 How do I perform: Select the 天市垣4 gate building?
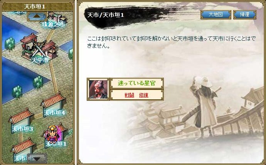[53, 103]
